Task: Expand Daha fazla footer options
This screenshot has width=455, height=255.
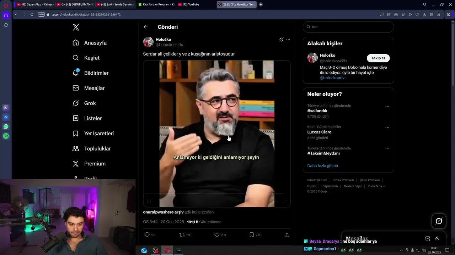Action: [x=377, y=186]
